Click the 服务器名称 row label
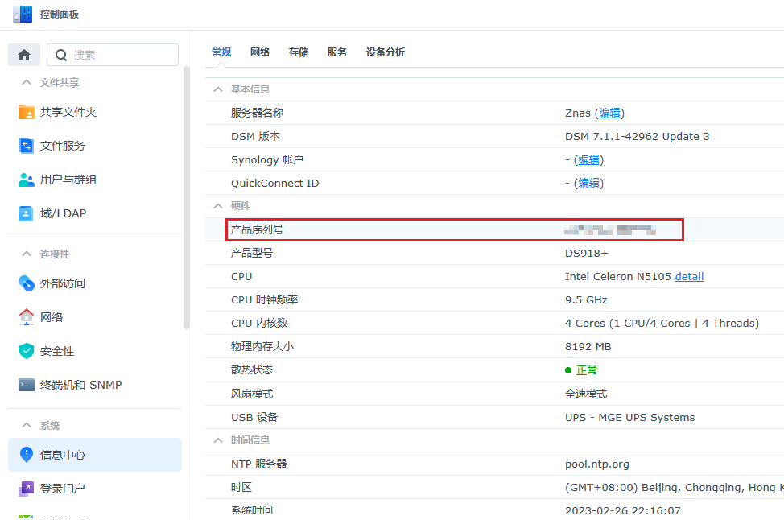Image resolution: width=784 pixels, height=520 pixels. point(257,113)
